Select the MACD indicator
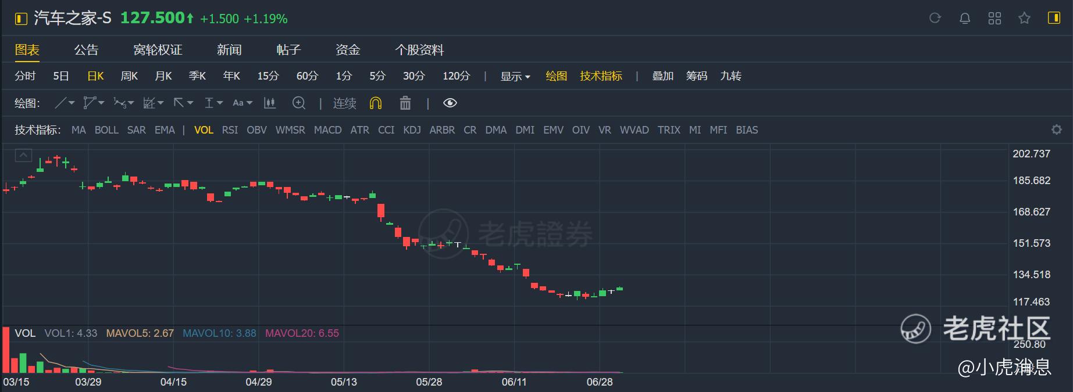The image size is (1073, 392). [x=328, y=130]
